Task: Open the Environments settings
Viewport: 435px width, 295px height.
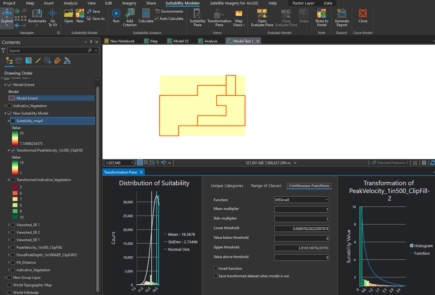Action: click(x=169, y=11)
